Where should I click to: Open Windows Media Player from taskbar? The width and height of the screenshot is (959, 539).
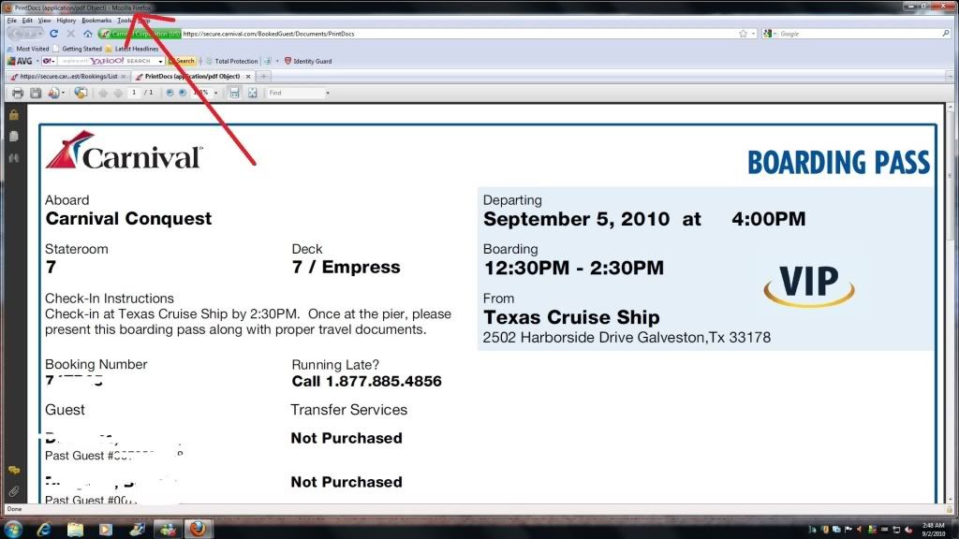click(x=106, y=530)
